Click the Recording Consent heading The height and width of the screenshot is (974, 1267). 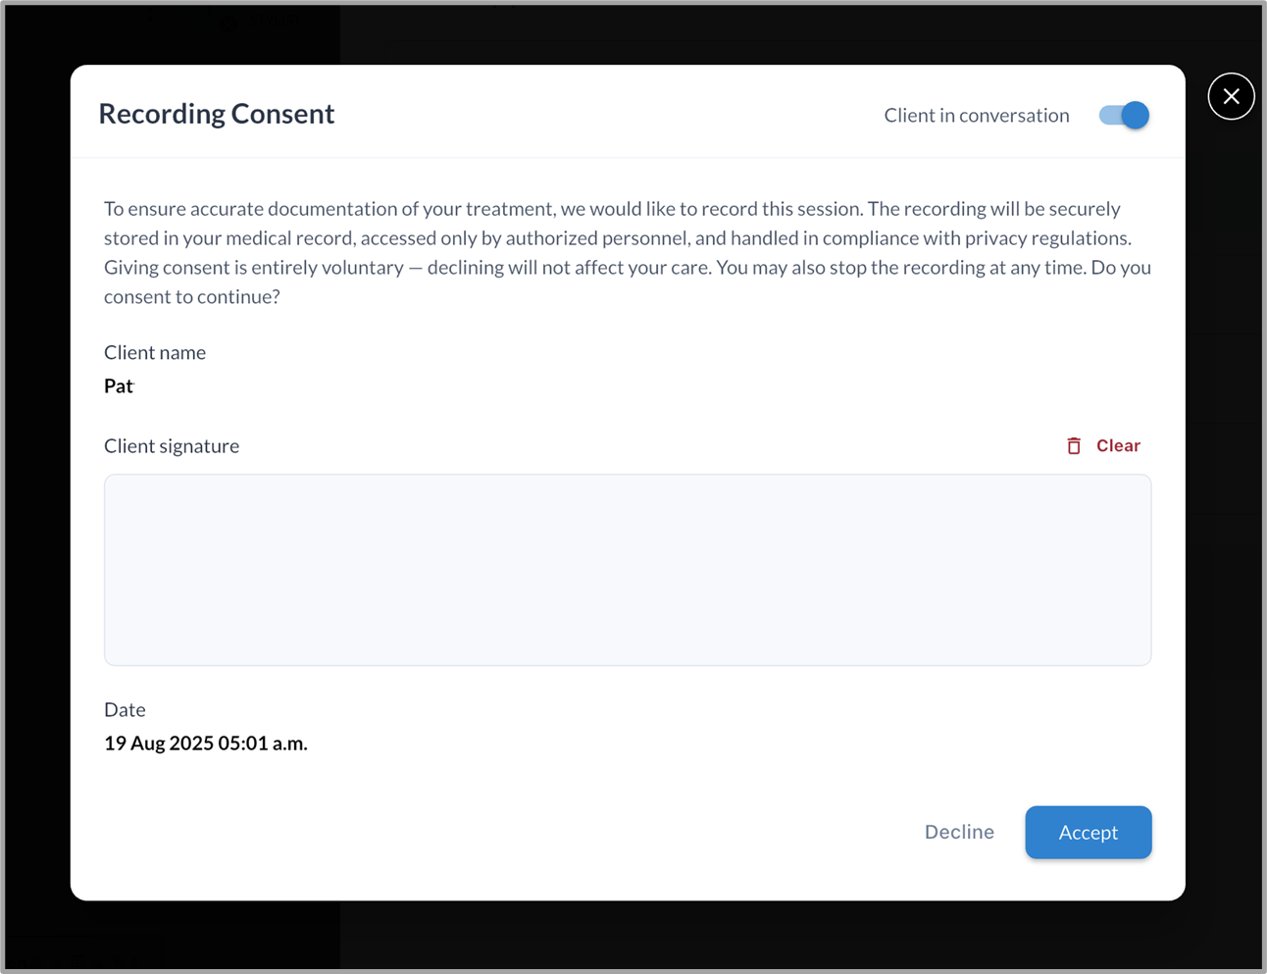pyautogui.click(x=217, y=114)
